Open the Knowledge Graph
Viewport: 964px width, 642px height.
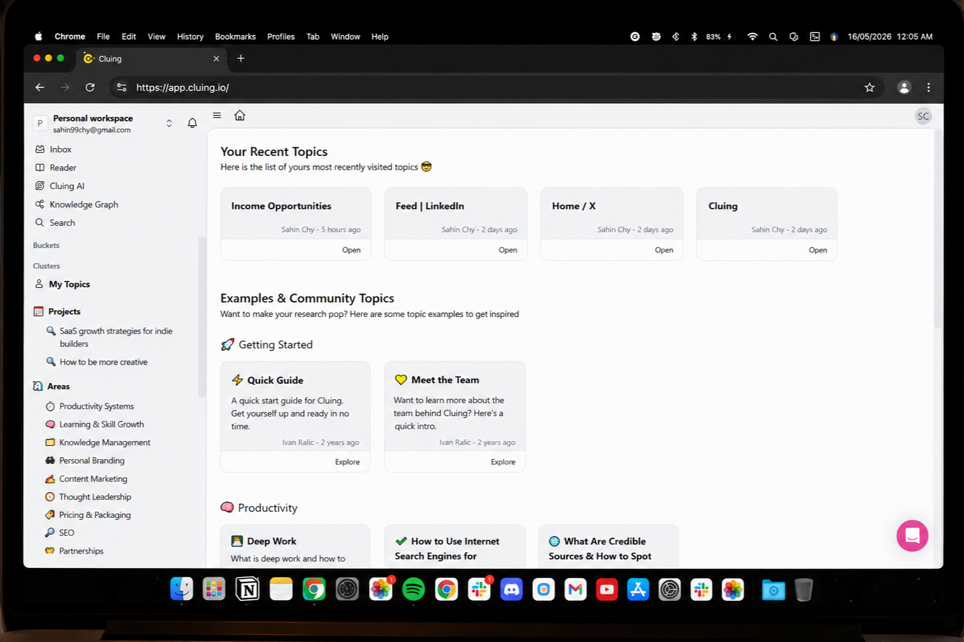click(77, 205)
